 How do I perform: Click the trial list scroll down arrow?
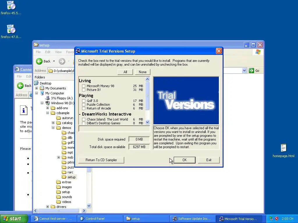click(147, 122)
